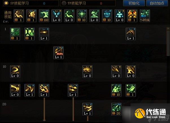Image resolution: width=170 pixels, height=123 pixels.
Task: Click the 自动加点 auto-assign button
Action: [157, 3]
